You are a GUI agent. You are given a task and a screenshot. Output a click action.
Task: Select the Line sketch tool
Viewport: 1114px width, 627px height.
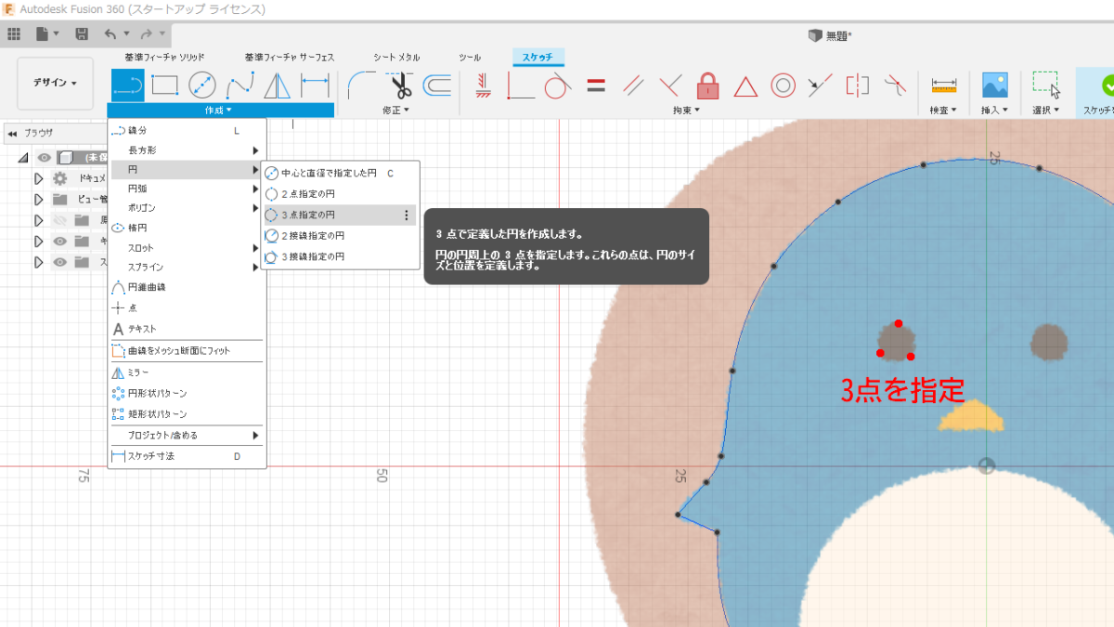pos(127,85)
